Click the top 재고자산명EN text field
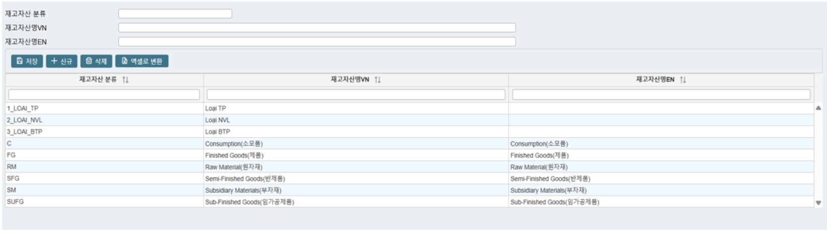 click(317, 42)
